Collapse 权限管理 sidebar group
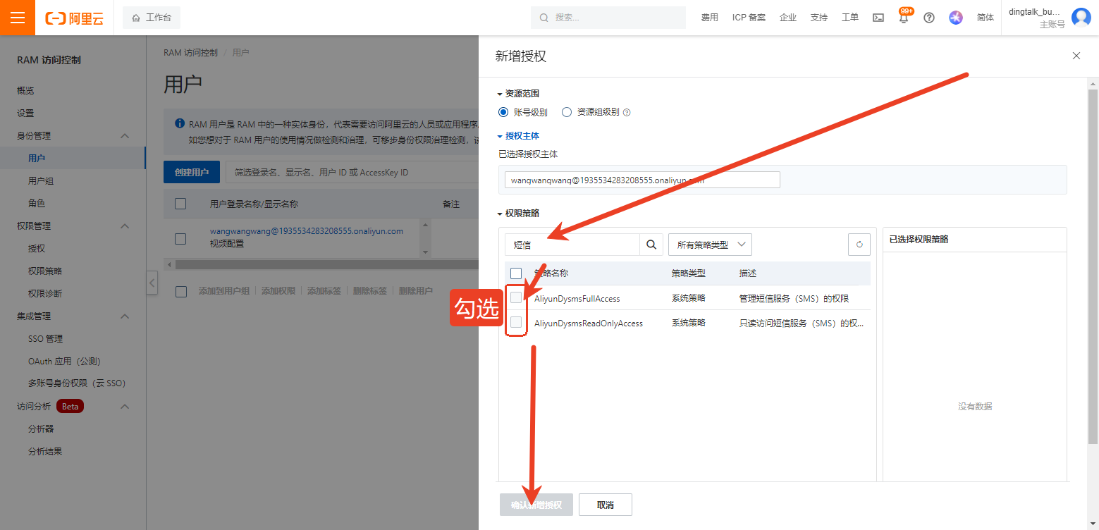This screenshot has height=530, width=1099. pos(125,226)
